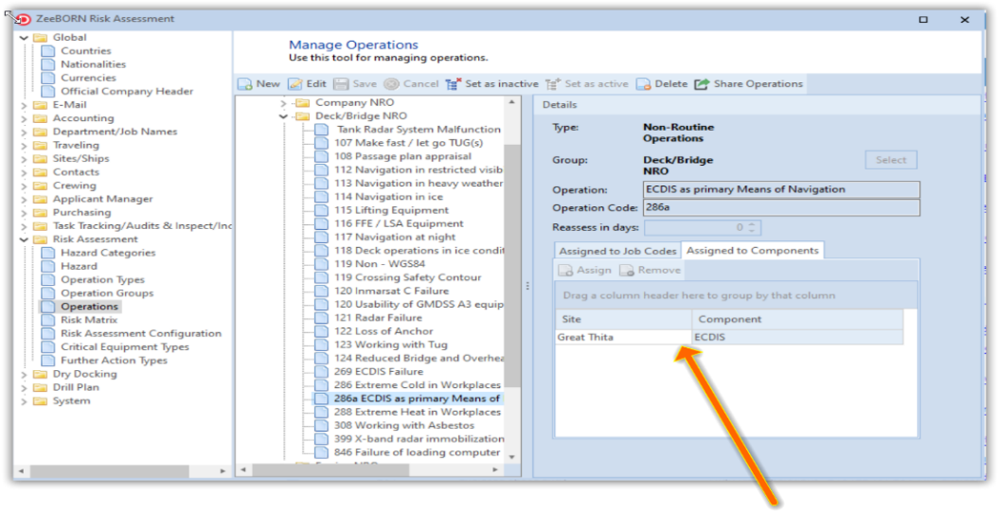Click the Edit operation toolbar icon
Screen dimensions: 999x513
click(295, 84)
